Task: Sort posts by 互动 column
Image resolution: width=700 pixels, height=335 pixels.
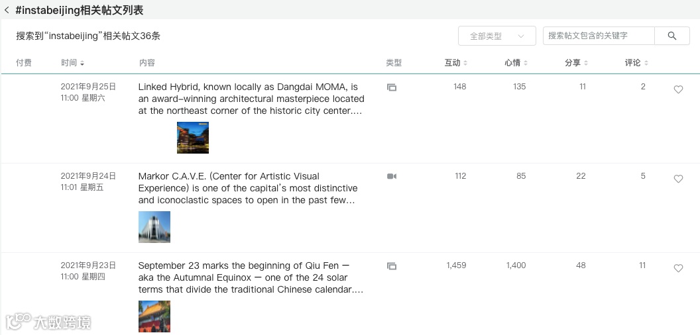Action: pos(456,63)
